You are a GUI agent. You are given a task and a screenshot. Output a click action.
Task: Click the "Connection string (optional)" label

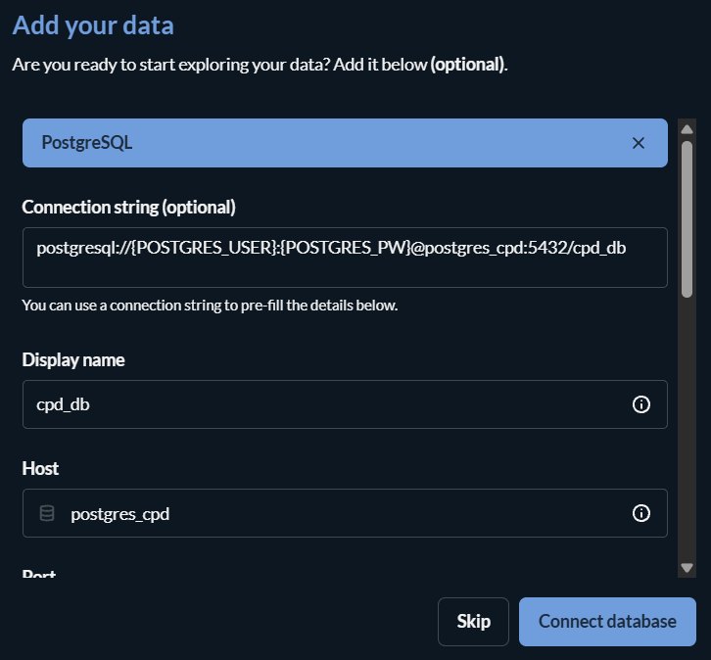click(x=129, y=207)
